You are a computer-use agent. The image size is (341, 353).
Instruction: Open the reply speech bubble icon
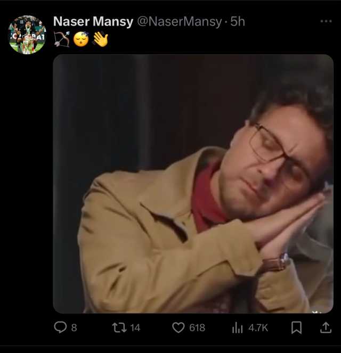[x=60, y=327]
